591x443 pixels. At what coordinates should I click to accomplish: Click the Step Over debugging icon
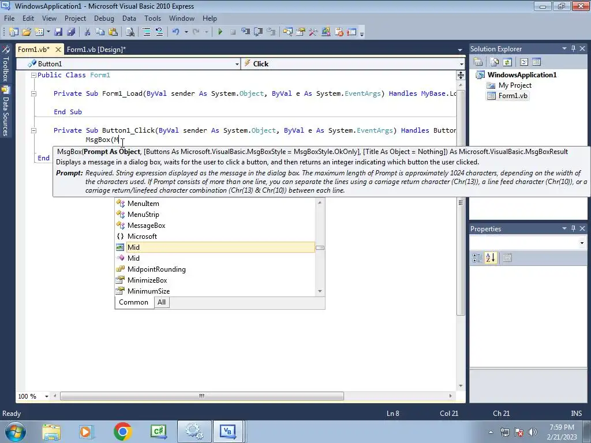[x=259, y=32]
